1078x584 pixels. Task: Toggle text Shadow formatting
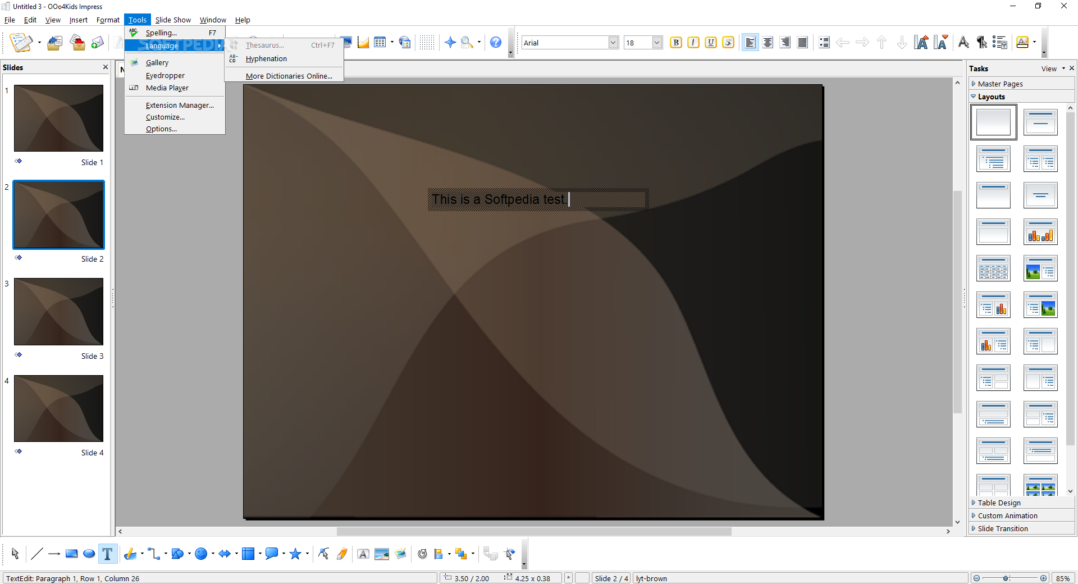[728, 43]
